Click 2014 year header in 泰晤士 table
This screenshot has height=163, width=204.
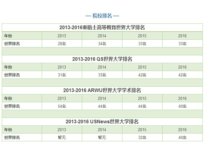point(102,36)
